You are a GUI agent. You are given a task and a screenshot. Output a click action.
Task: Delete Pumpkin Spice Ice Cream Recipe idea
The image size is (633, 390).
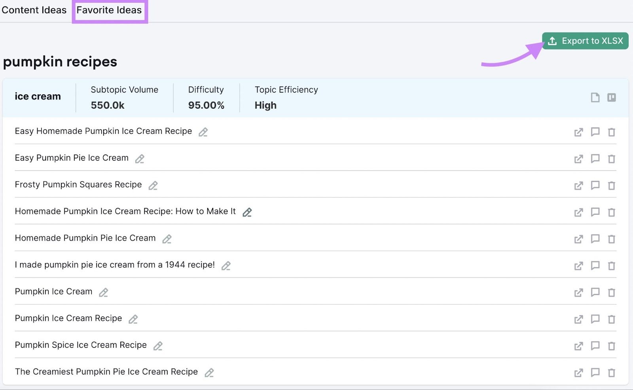612,346
